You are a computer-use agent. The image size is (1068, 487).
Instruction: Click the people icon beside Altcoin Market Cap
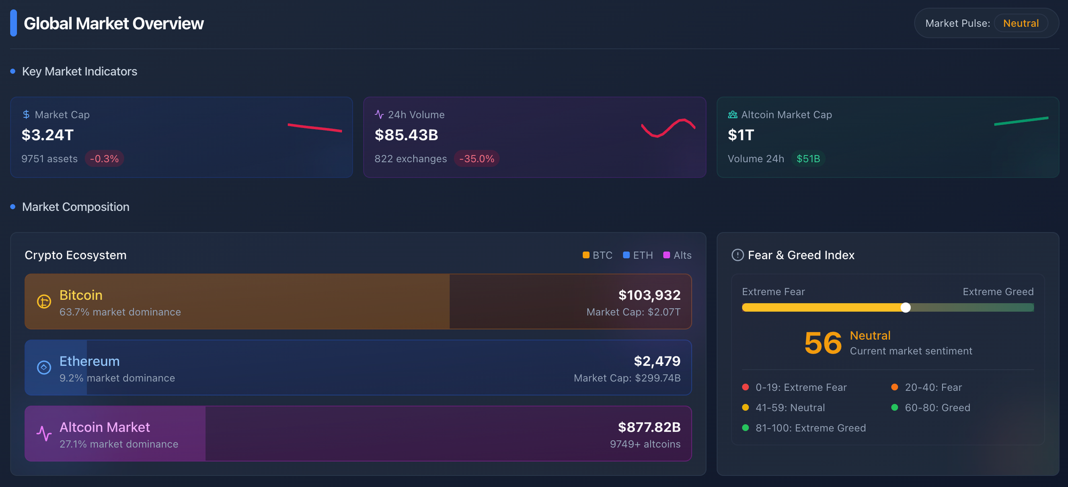(733, 115)
